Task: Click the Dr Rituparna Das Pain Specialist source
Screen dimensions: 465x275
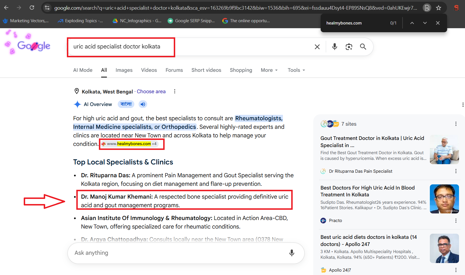Action: (x=360, y=171)
